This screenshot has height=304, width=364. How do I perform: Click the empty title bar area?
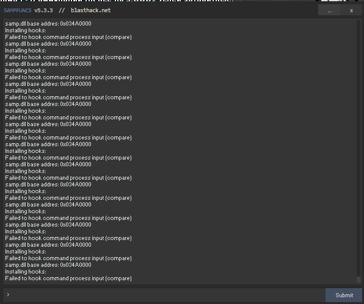point(214,10)
